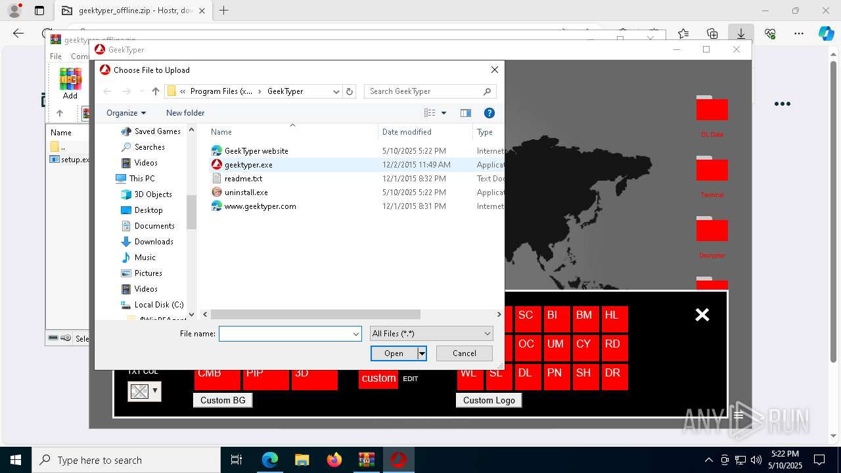Image resolution: width=841 pixels, height=473 pixels.
Task: Click New folder in the dialog
Action: point(185,113)
